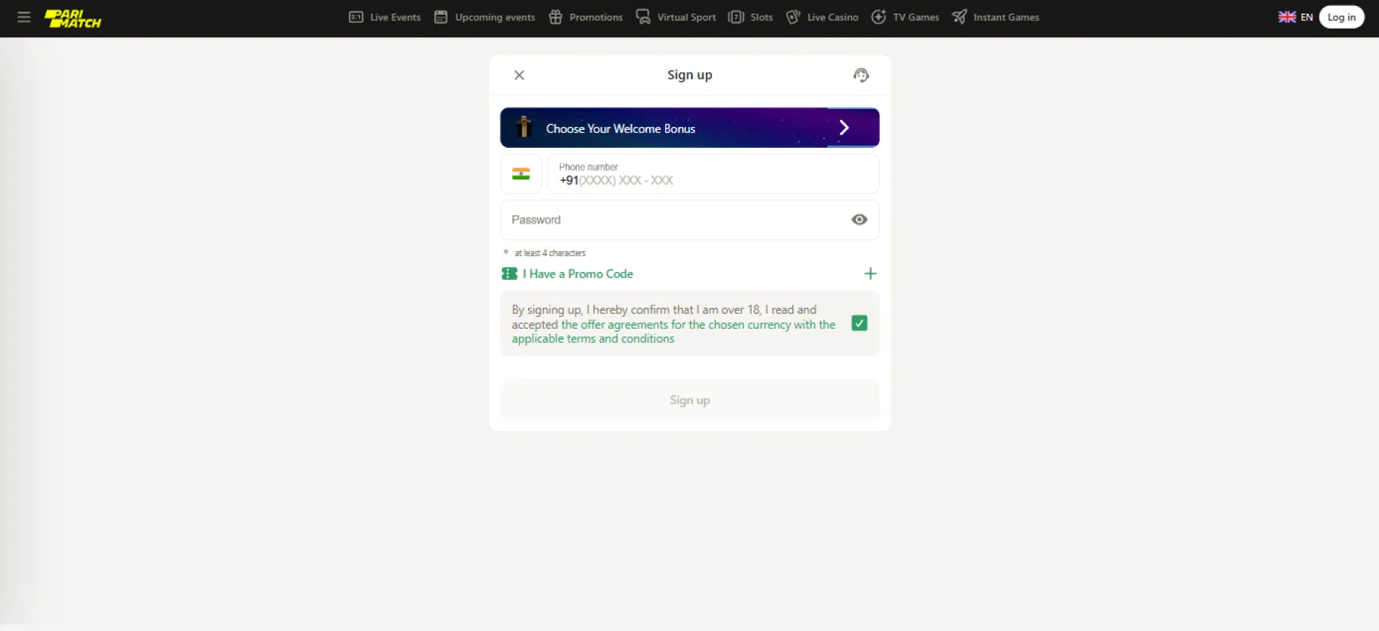This screenshot has height=631, width=1379.
Task: Open Choose Your Welcome Bonus arrow
Action: [x=844, y=128]
